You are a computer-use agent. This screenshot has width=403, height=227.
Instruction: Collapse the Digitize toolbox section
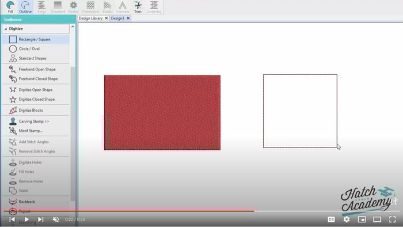click(x=6, y=29)
